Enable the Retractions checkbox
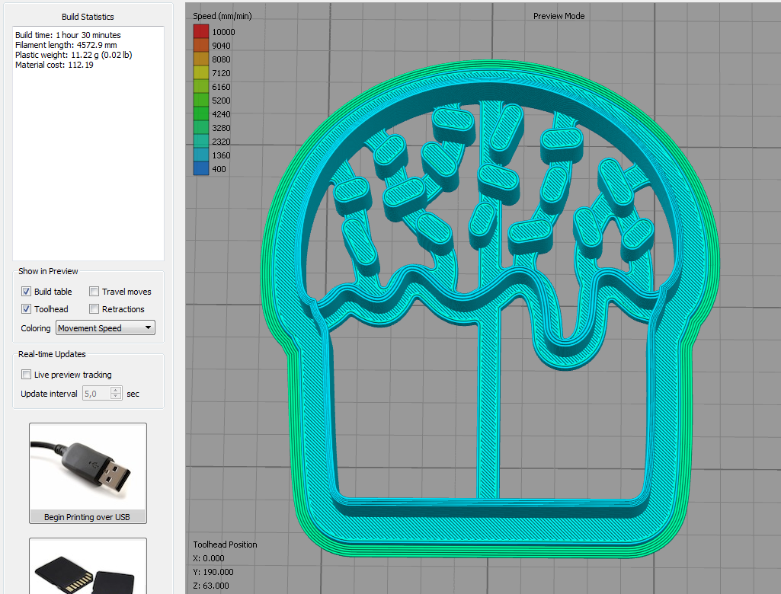The width and height of the screenshot is (781, 594). click(94, 309)
